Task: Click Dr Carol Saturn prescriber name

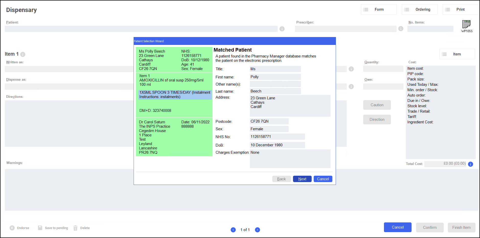Action: click(152, 122)
